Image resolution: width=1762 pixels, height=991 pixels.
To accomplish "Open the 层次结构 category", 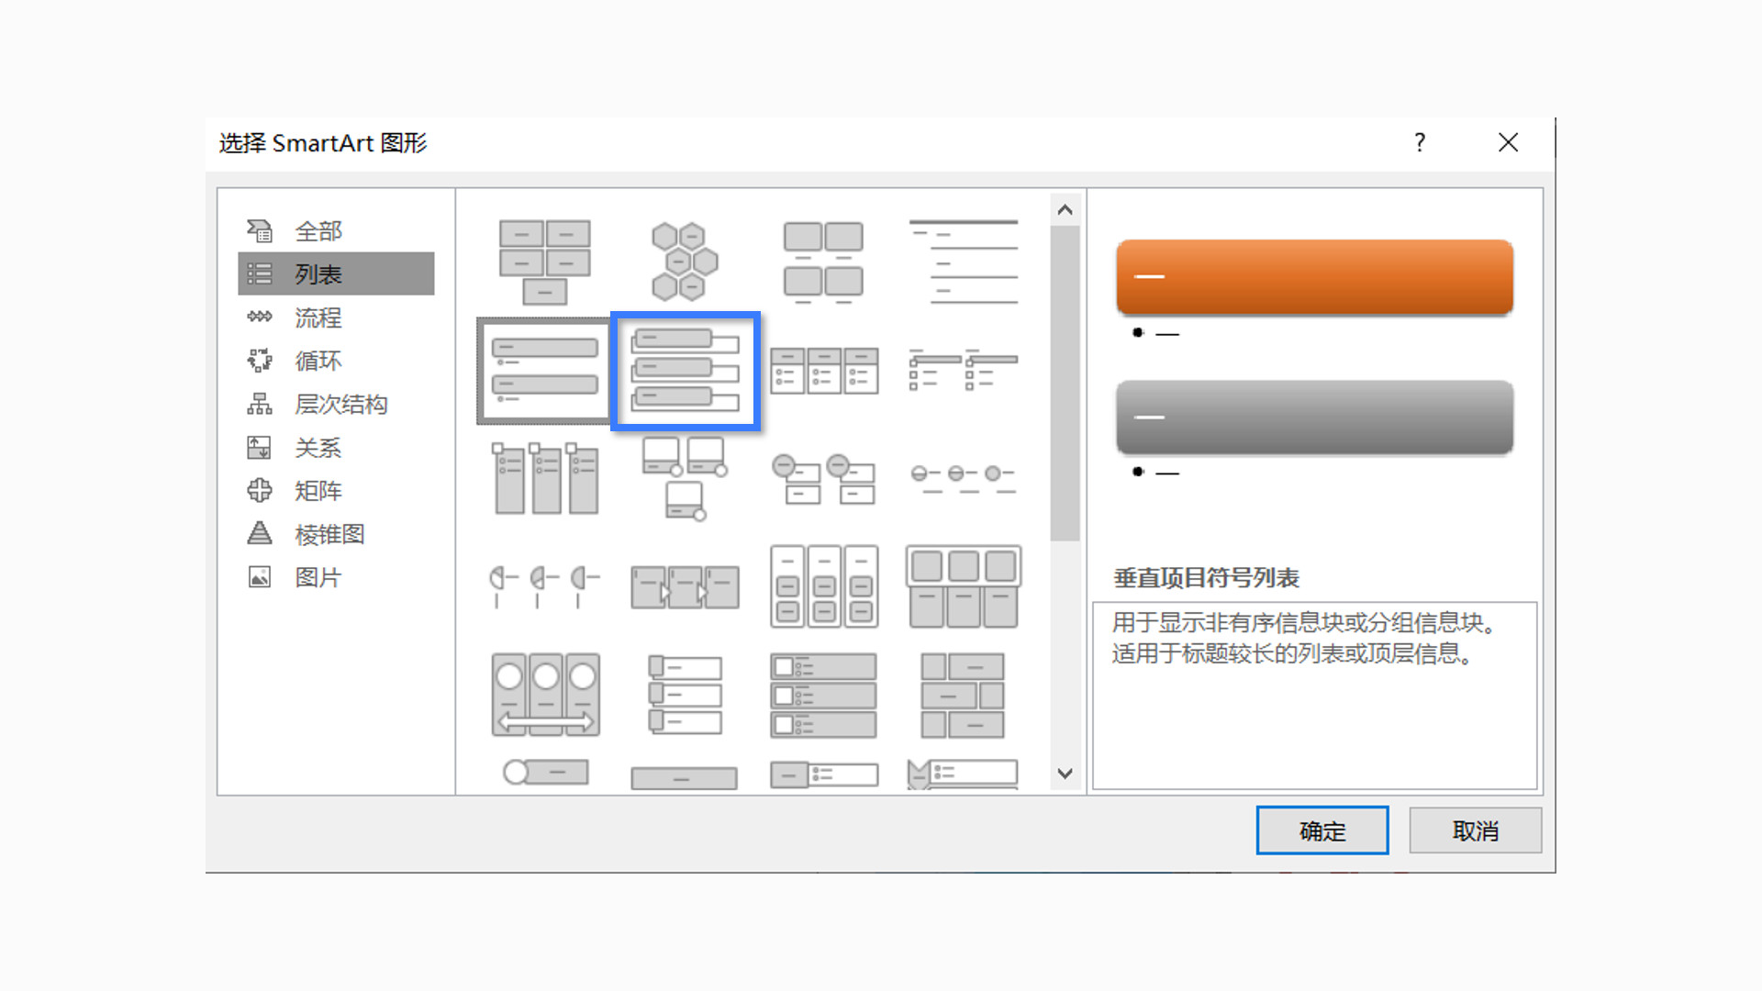I will (340, 404).
